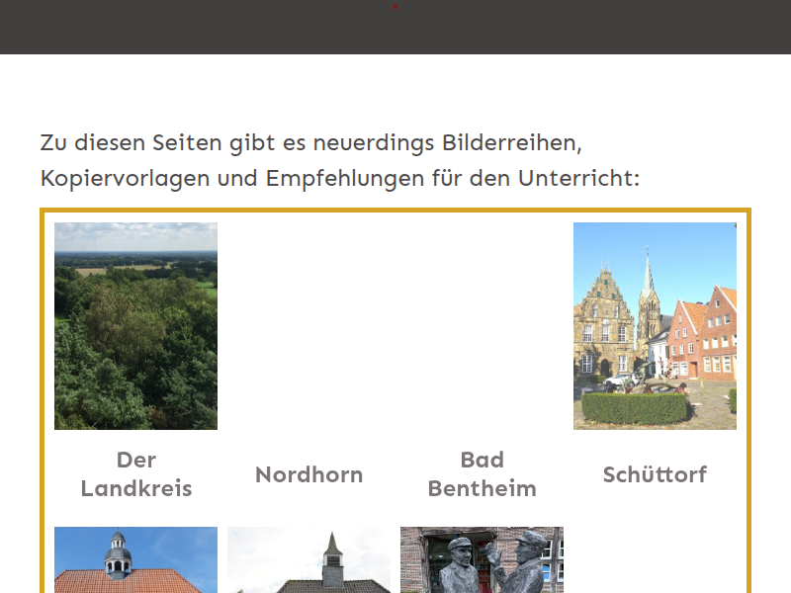Click the Schüttorf text link
Viewport: 791px width, 593px height.
pyautogui.click(x=655, y=474)
